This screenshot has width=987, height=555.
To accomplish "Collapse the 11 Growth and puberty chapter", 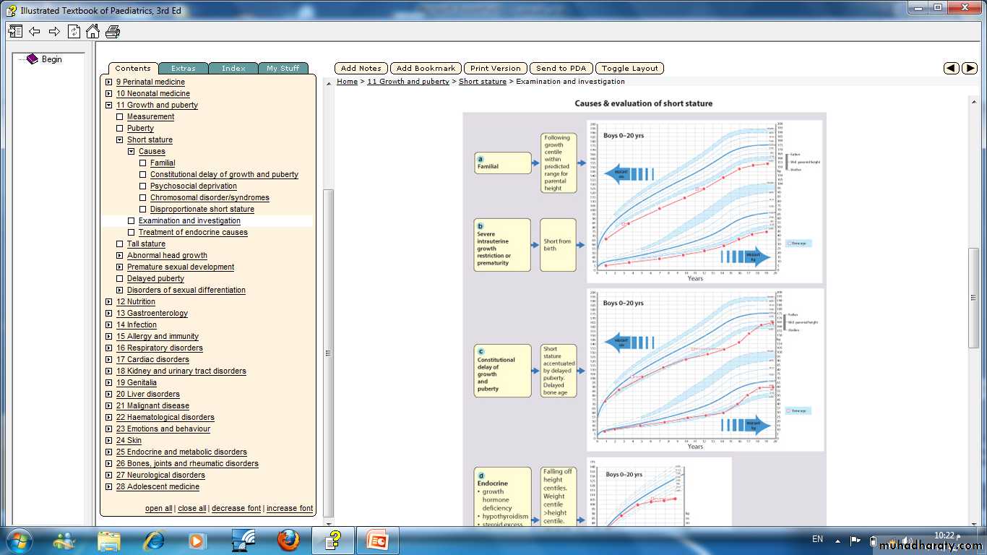I will pos(108,105).
